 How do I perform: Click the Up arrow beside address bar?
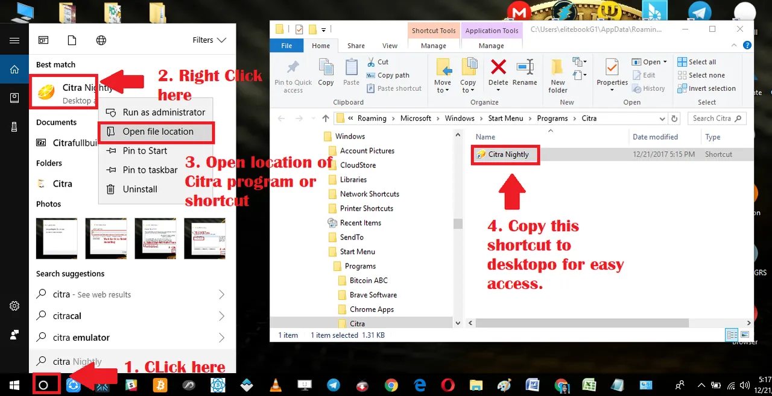coord(326,119)
